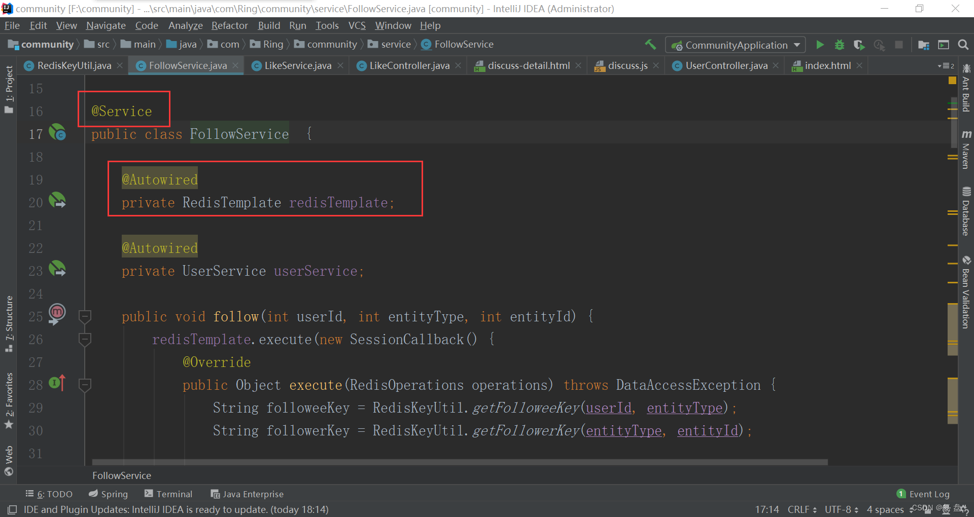Switch to discuss-detail.html tab
Screen dimensions: 974x517
point(529,65)
